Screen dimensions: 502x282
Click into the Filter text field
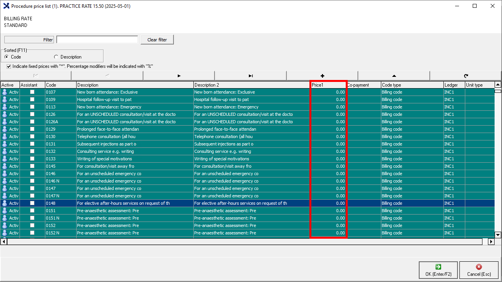pyautogui.click(x=97, y=40)
